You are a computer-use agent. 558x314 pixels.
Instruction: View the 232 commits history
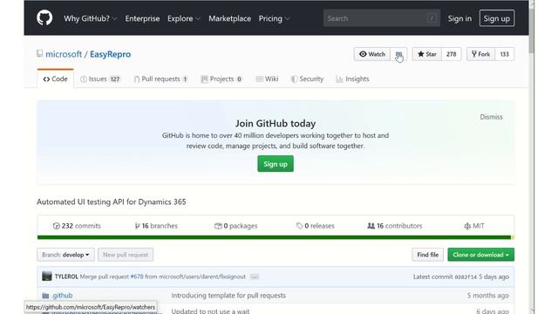pos(77,226)
